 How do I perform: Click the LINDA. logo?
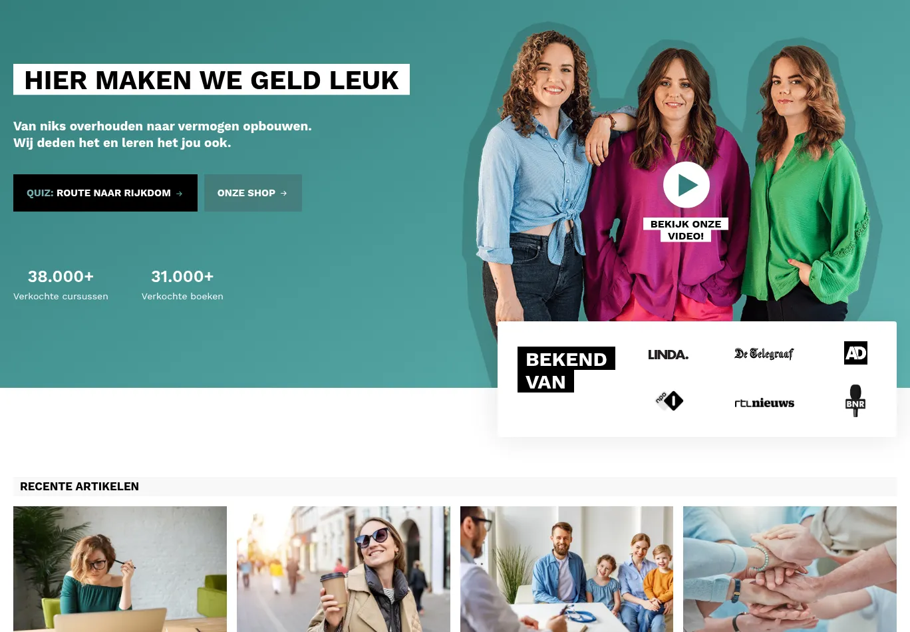click(x=668, y=355)
